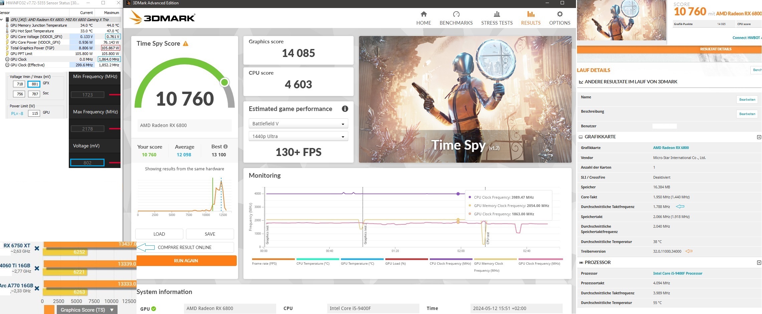Viewport: 762px width, 314px height.
Task: Open the Battlefield V game dropdown
Action: click(299, 124)
